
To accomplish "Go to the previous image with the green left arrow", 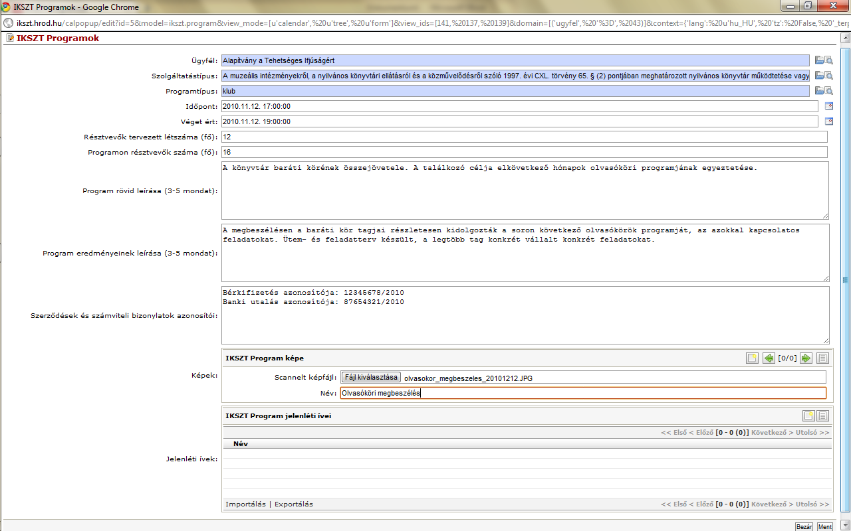I will [769, 358].
